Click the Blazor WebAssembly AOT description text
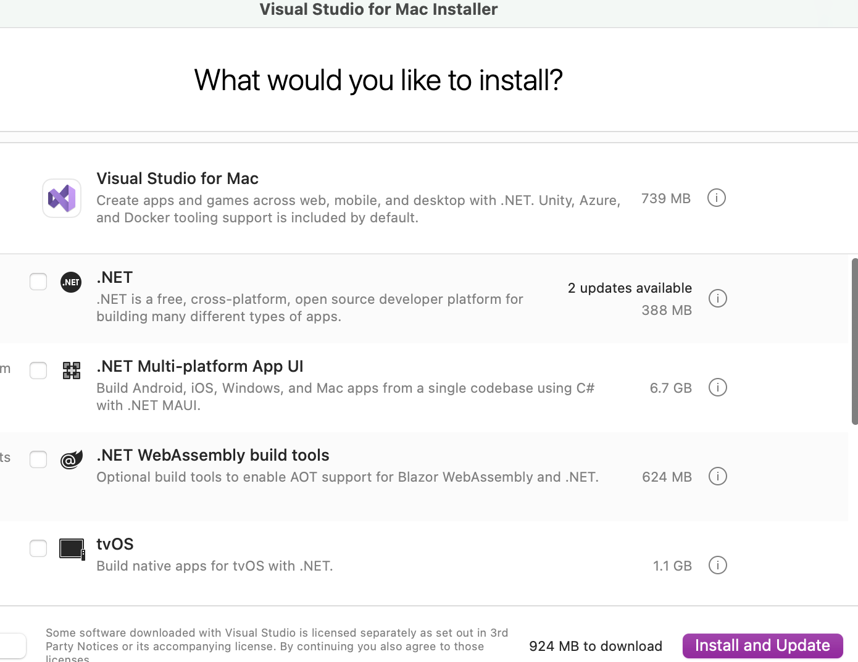858x662 pixels. coord(348,477)
